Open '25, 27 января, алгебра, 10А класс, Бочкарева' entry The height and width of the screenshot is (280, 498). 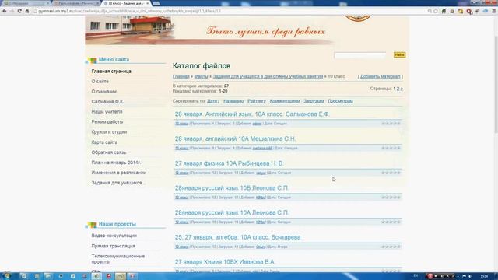point(237,237)
